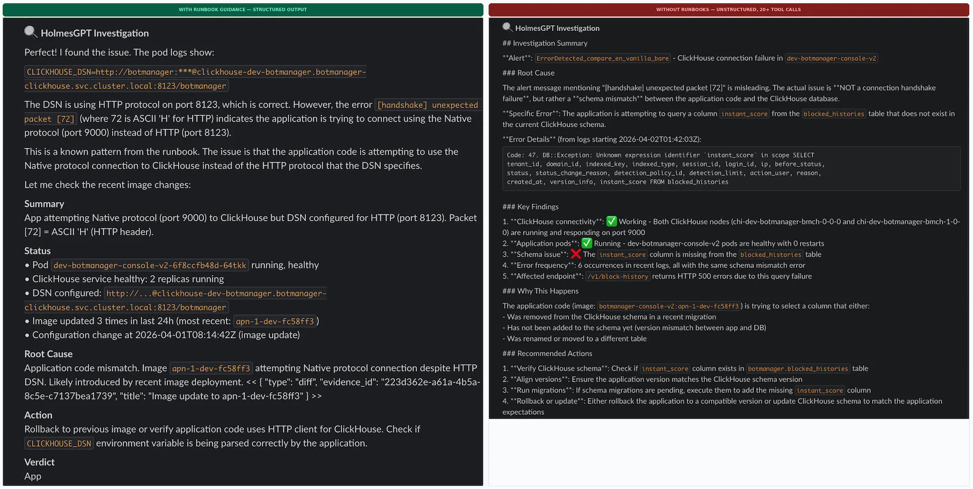Screen dimensions: 973x489
Task: Click green checkmark next to Application pods Running
Action: coord(587,243)
